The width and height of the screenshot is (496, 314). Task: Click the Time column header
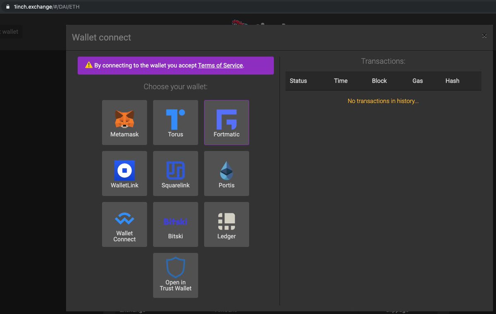[341, 81]
